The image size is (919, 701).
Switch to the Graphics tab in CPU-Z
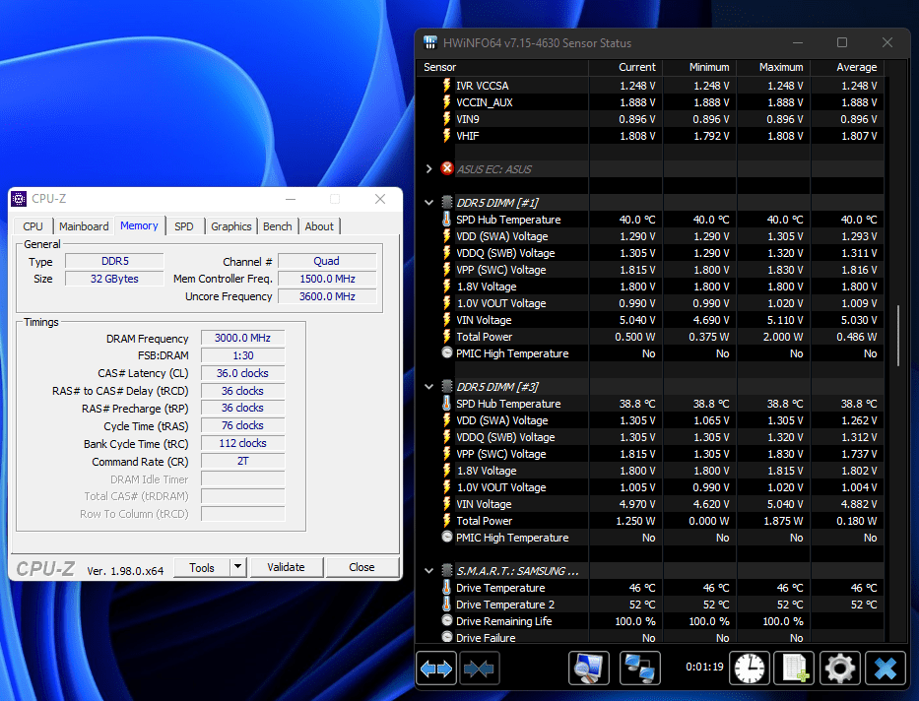click(x=230, y=226)
